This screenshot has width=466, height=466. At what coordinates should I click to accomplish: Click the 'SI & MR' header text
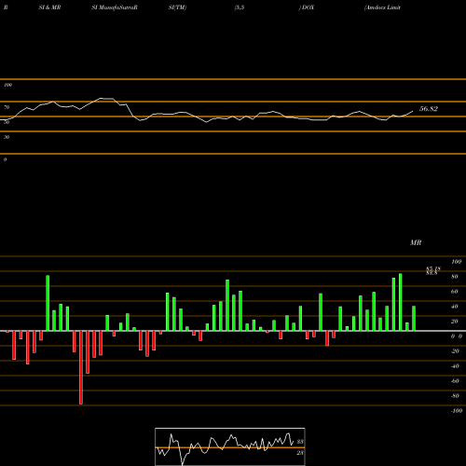(49, 7)
